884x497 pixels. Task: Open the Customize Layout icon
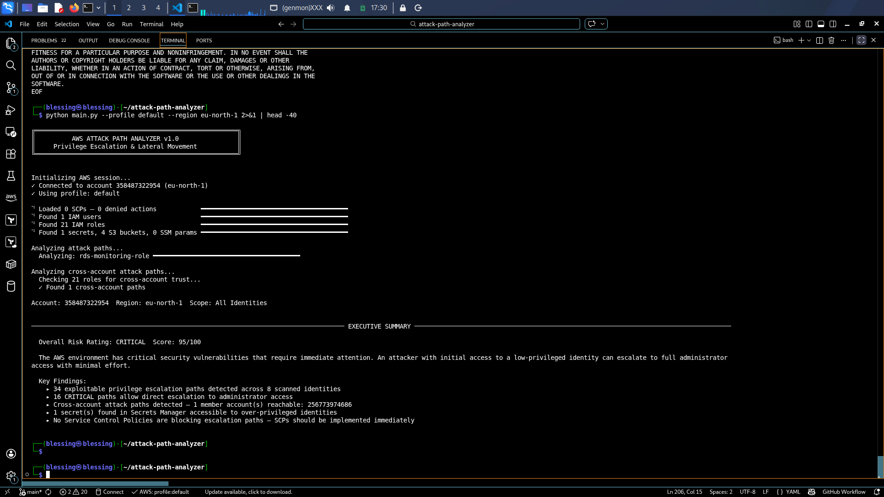(x=797, y=24)
